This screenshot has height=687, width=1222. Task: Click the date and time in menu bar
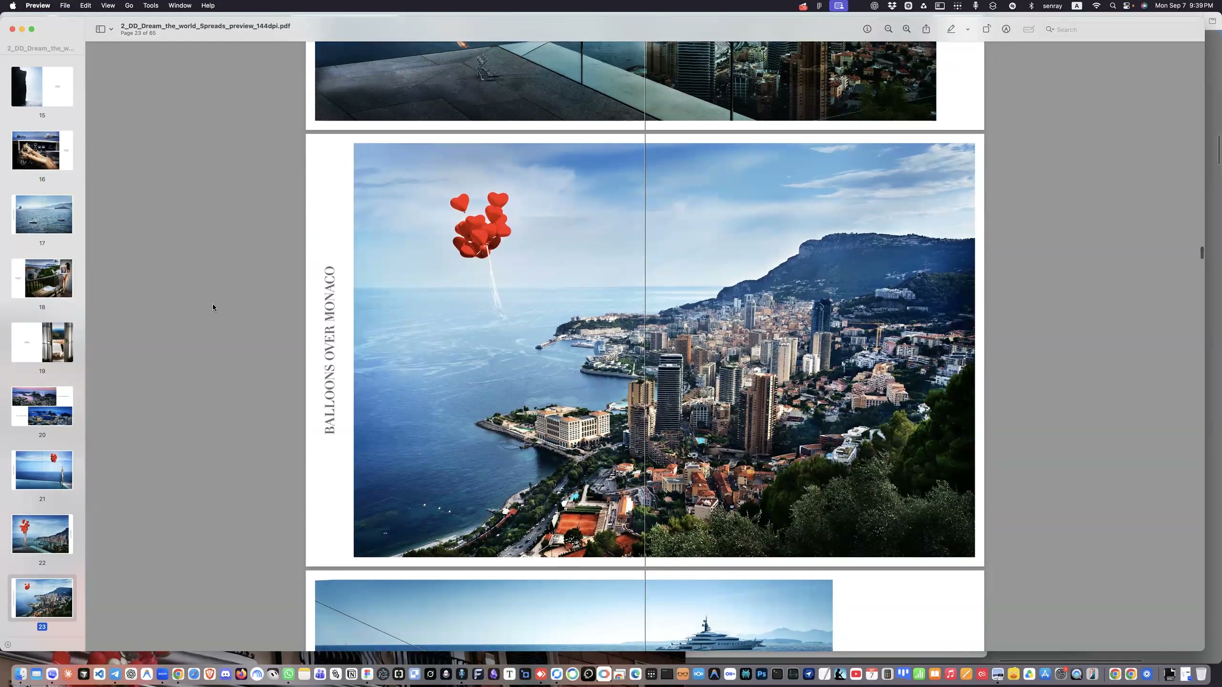[1184, 6]
